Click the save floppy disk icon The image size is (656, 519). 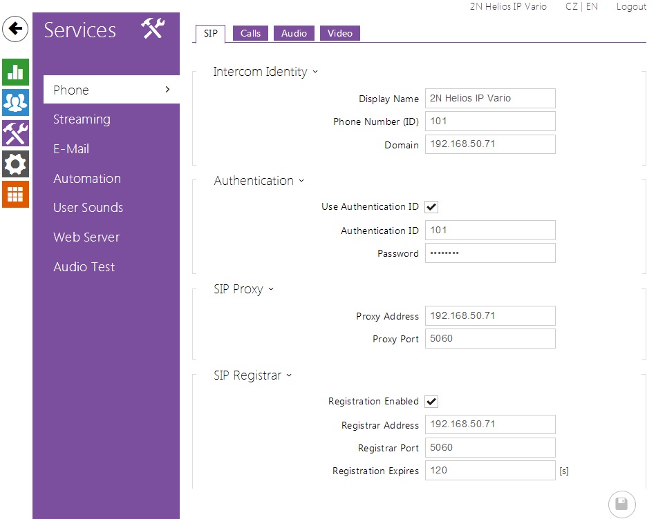[x=621, y=504]
